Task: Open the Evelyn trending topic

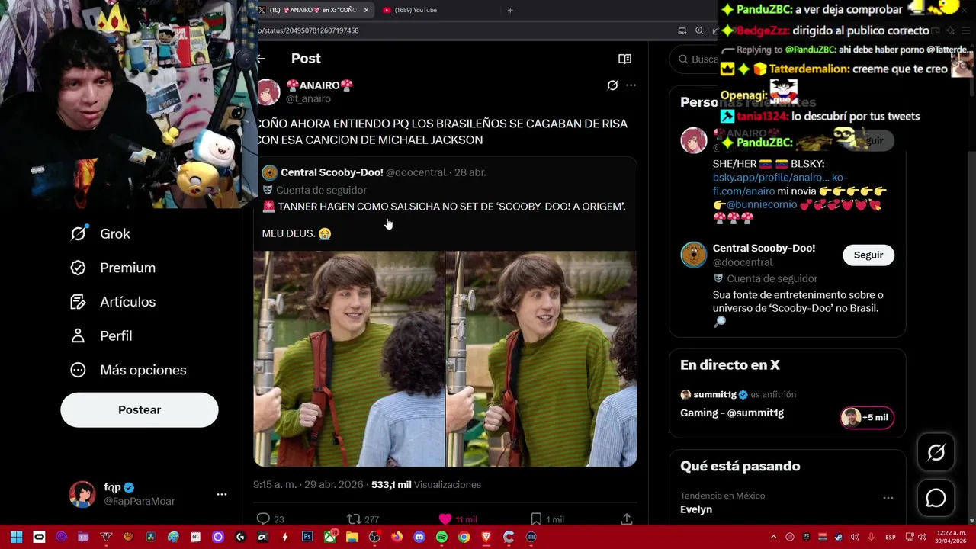Action: tap(696, 509)
